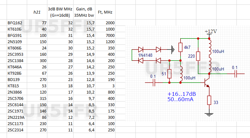This screenshot has width=250, height=138.
Task: Select Ft value 3 in КТ815 row
Action: (x=105, y=86)
